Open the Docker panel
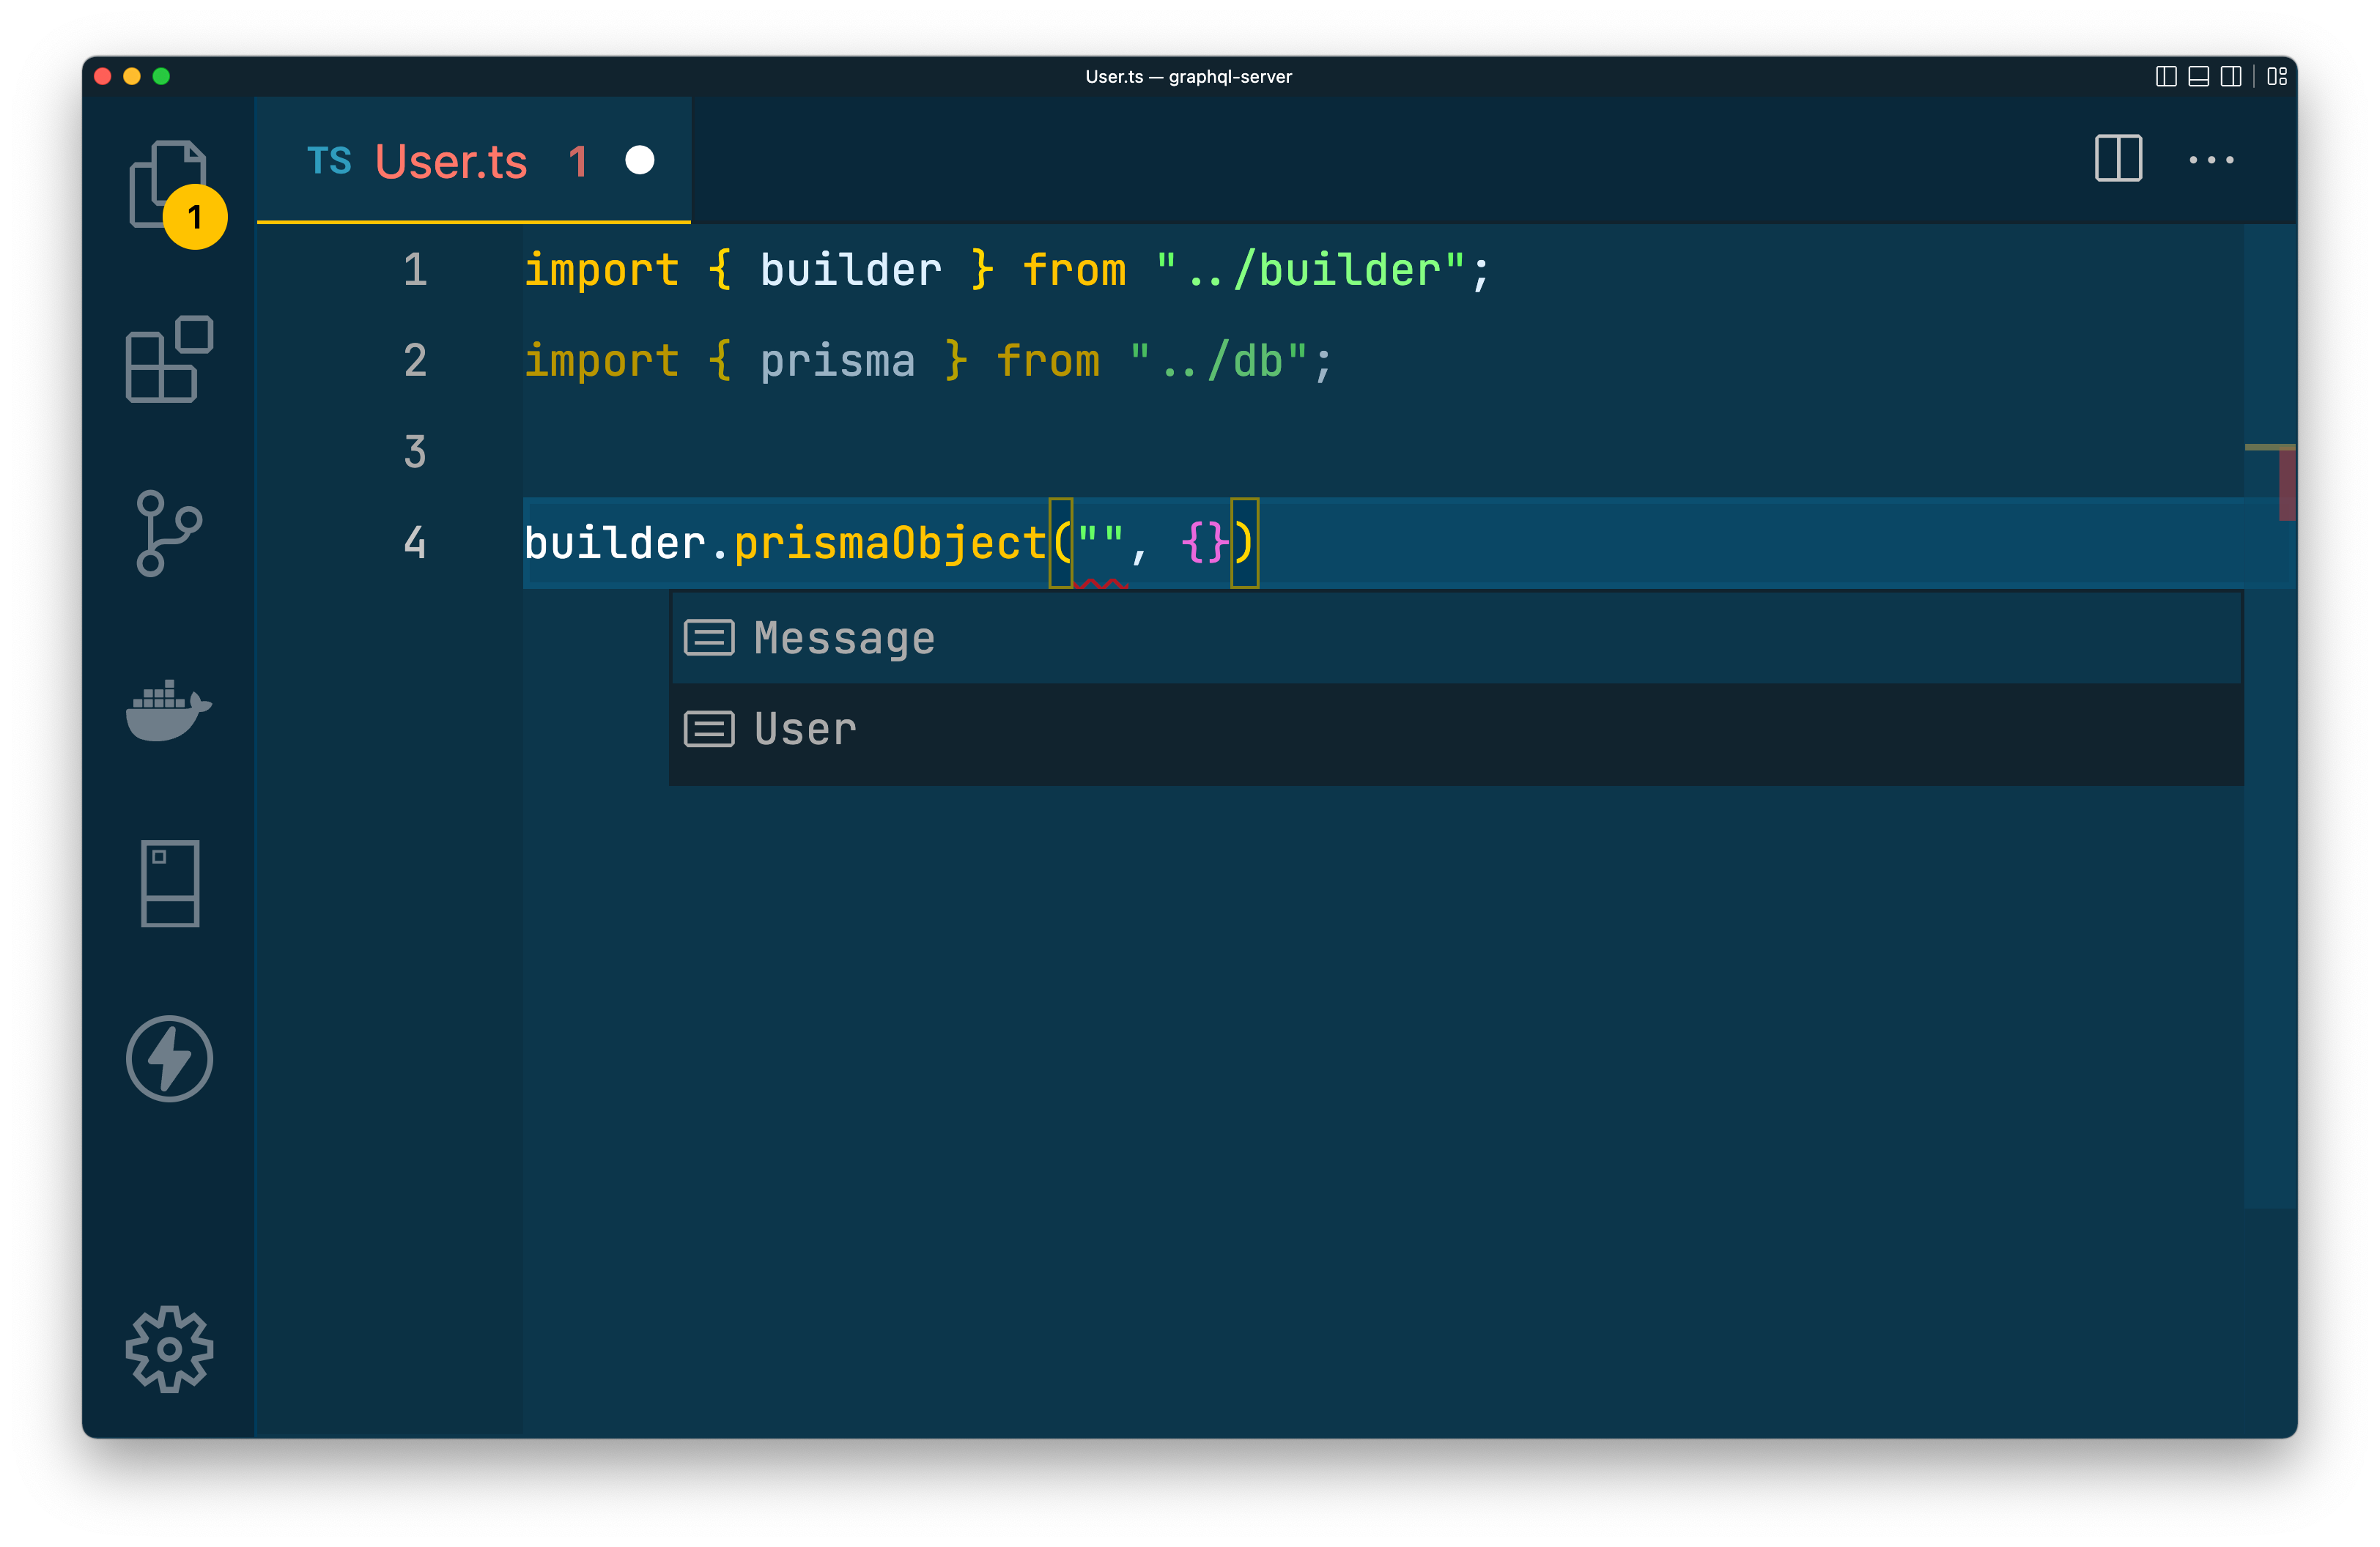This screenshot has height=1547, width=2380. coord(168,711)
